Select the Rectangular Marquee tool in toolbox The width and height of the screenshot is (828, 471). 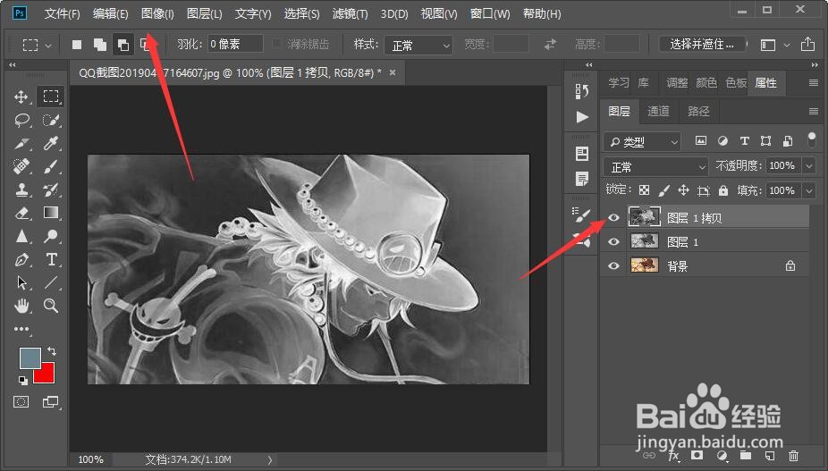[51, 97]
